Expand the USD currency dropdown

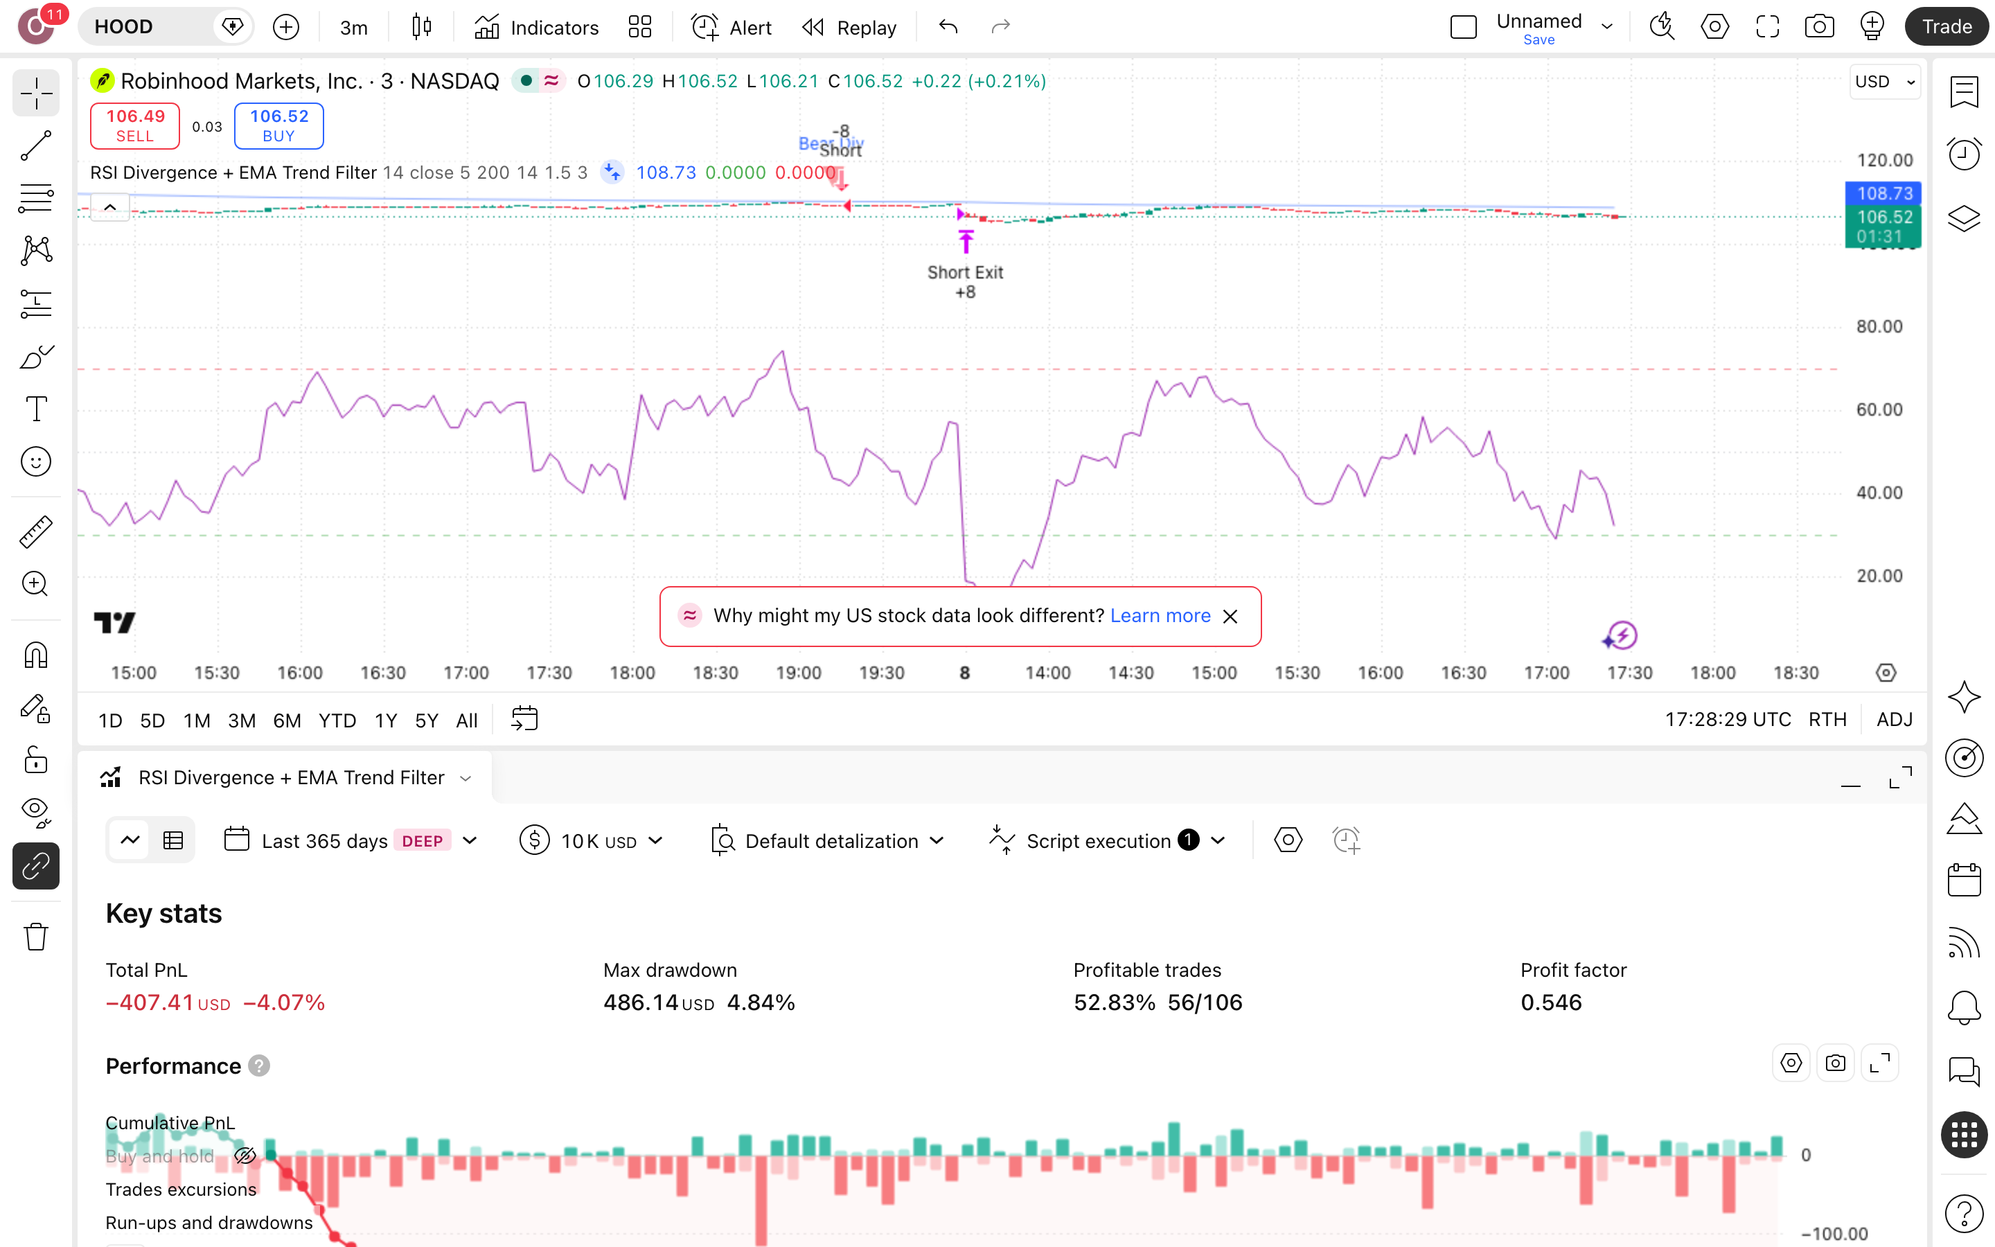(1885, 82)
